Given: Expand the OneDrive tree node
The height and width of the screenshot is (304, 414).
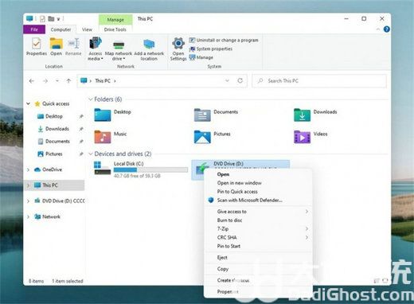Looking at the screenshot, I should [28, 170].
